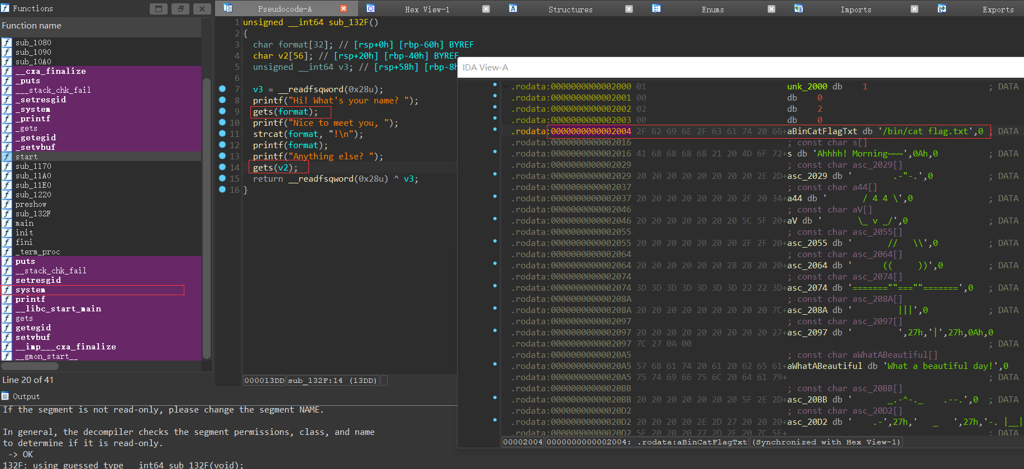
Task: Toggle breakpoint dot on pseudocode line 7
Action: pyautogui.click(x=222, y=89)
